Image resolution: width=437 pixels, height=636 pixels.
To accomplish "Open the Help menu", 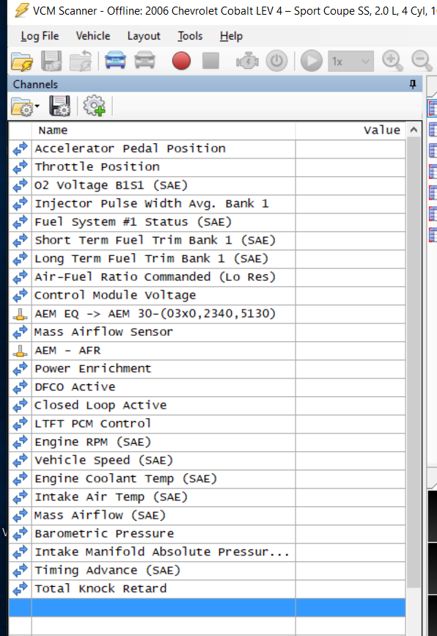I will pos(231,36).
